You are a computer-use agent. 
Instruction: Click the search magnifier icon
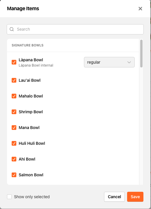(12, 29)
